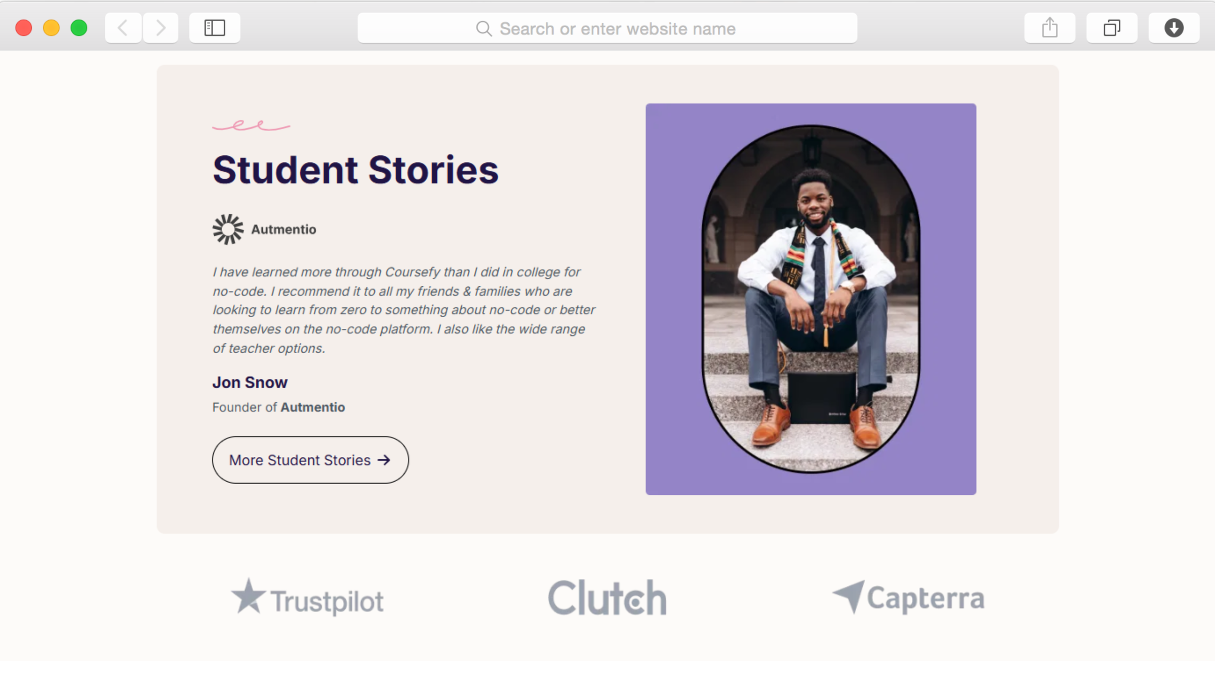Image resolution: width=1215 pixels, height=683 pixels.
Task: Click the Capterra arrow logo
Action: point(849,596)
